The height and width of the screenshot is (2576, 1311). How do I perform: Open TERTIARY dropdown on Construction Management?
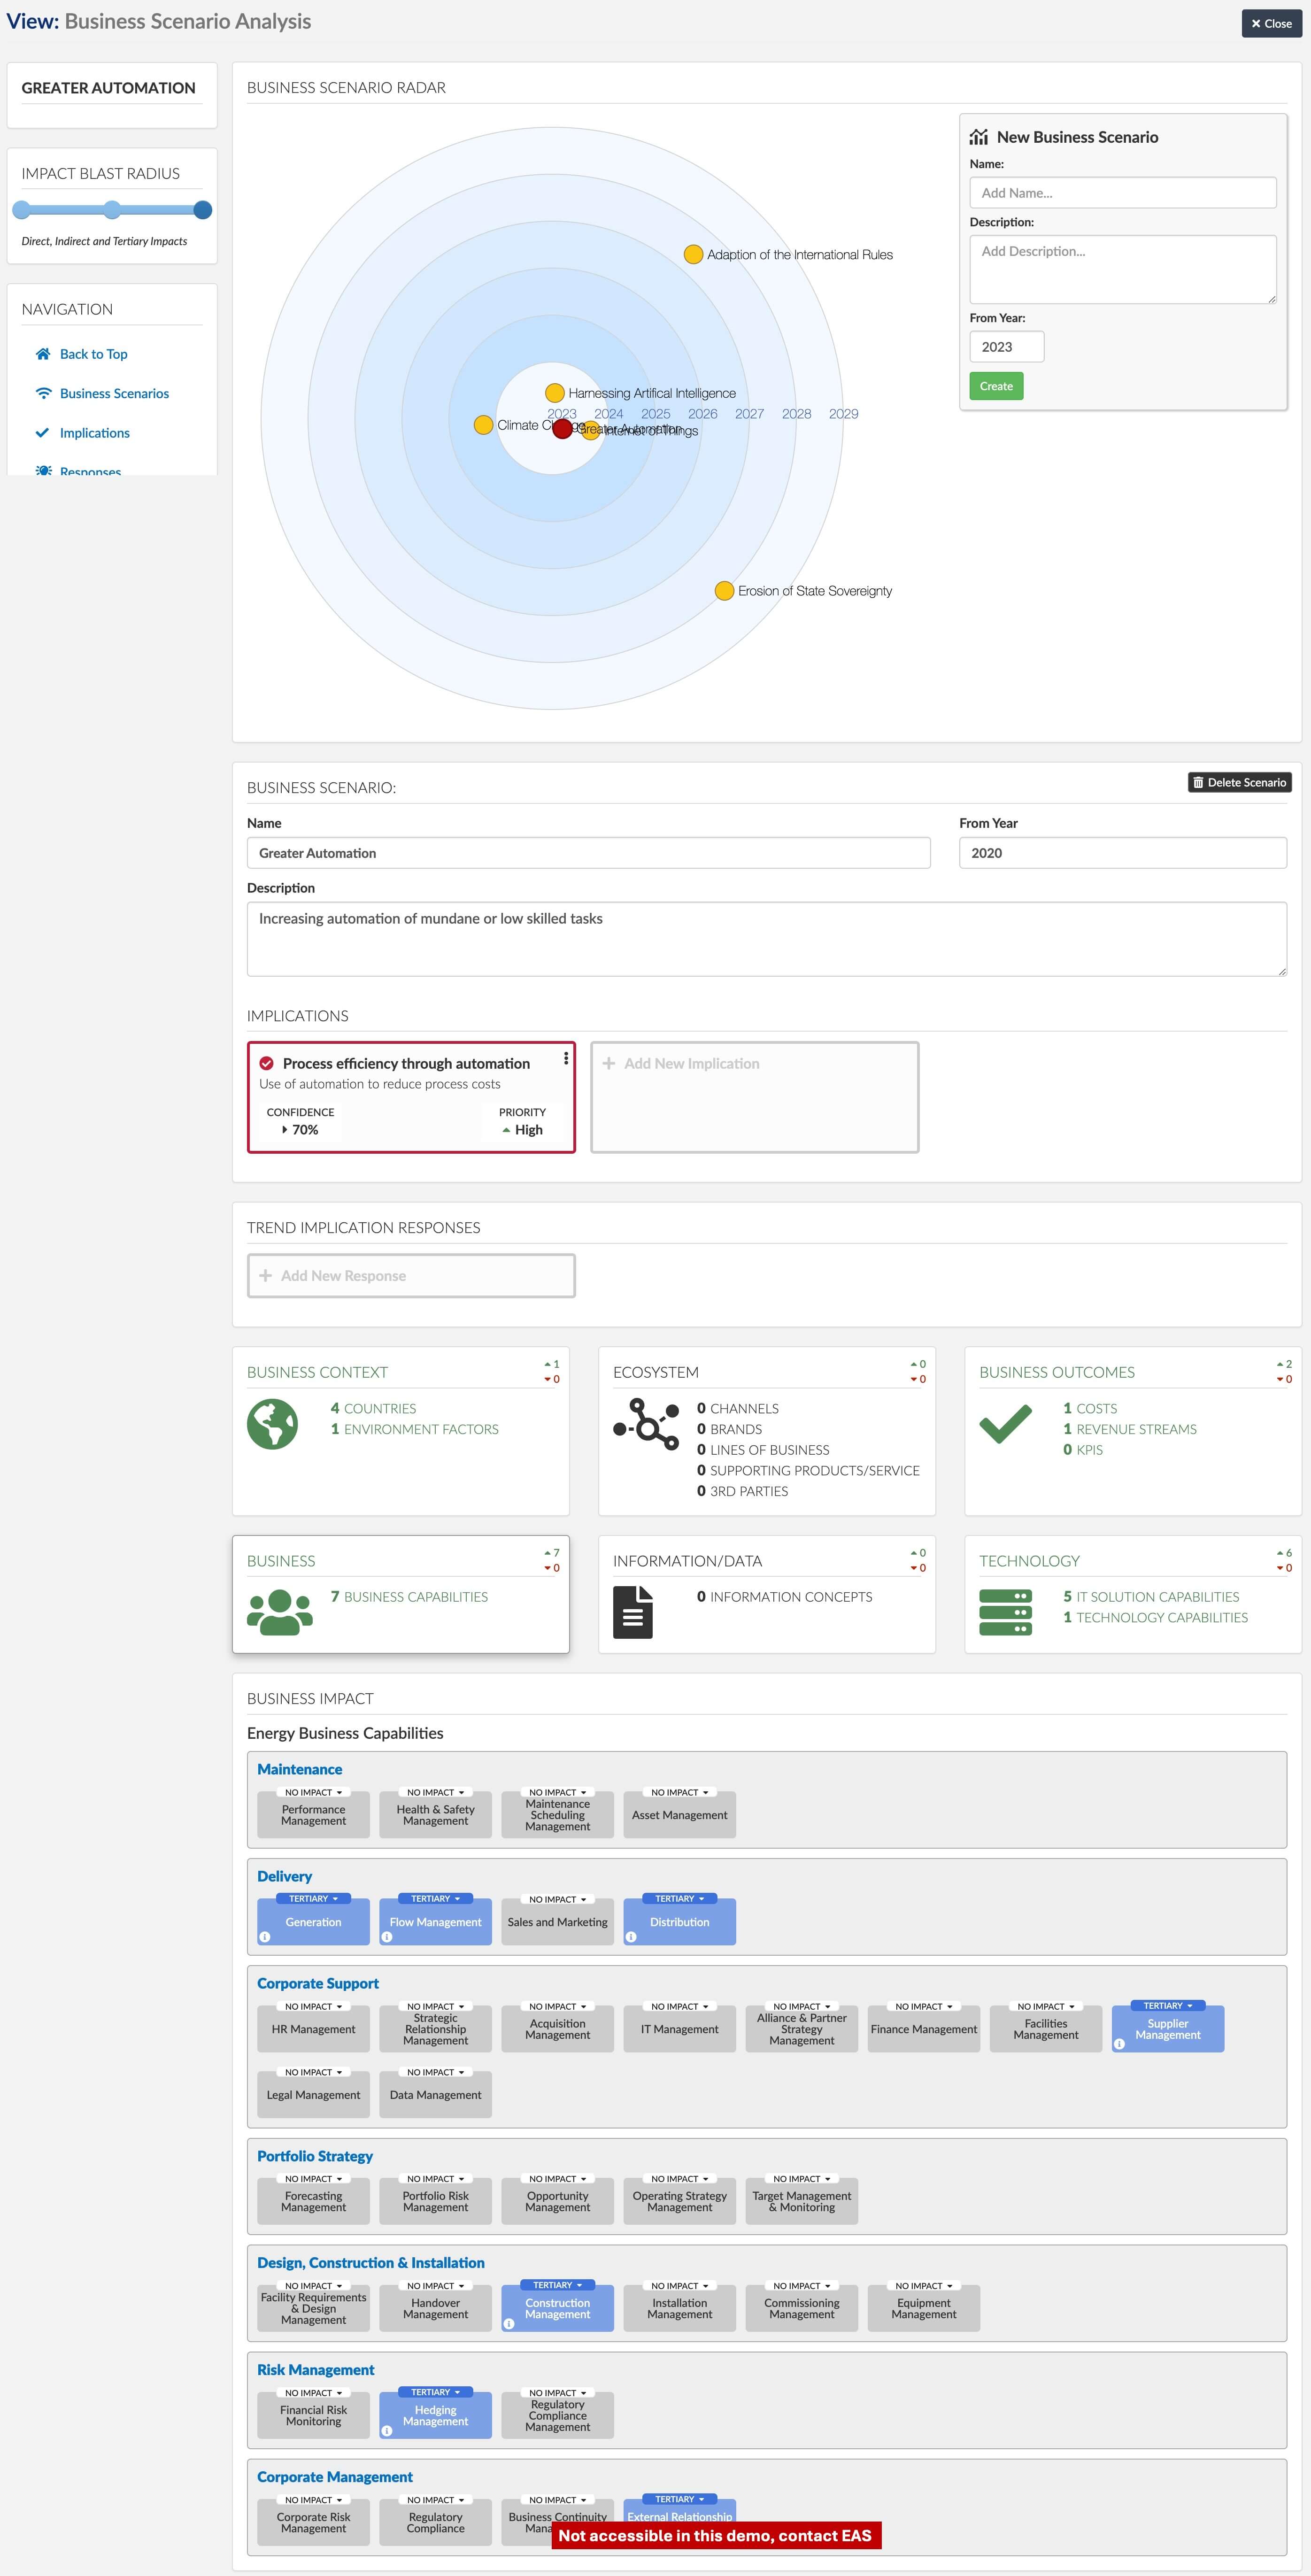[558, 2285]
